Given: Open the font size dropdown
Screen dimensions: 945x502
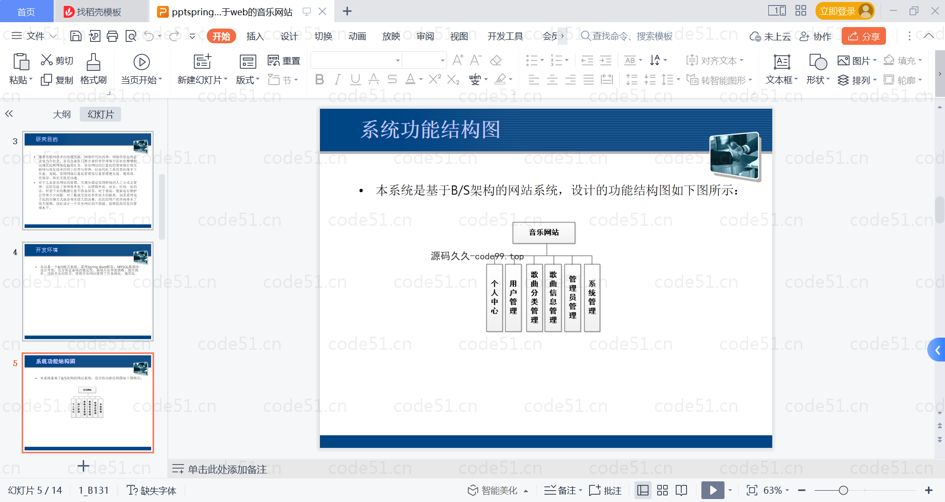Looking at the screenshot, I should [442, 61].
